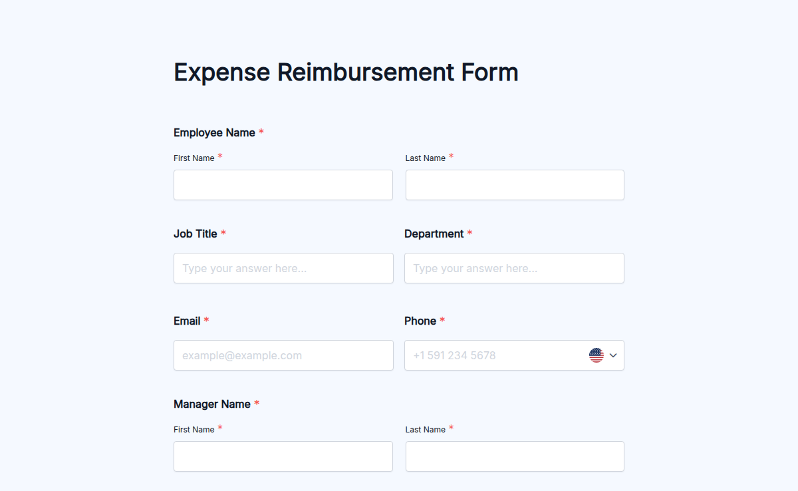Screen dimensions: 798x491
Task: Click the Email input field
Action: (x=283, y=355)
